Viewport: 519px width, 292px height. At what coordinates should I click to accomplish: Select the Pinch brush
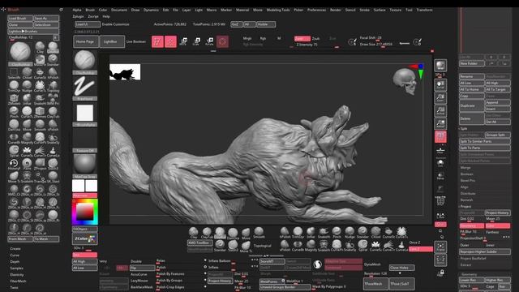14,112
